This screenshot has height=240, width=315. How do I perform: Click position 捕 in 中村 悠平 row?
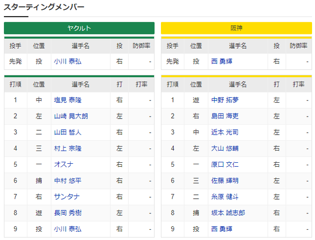point(39,180)
